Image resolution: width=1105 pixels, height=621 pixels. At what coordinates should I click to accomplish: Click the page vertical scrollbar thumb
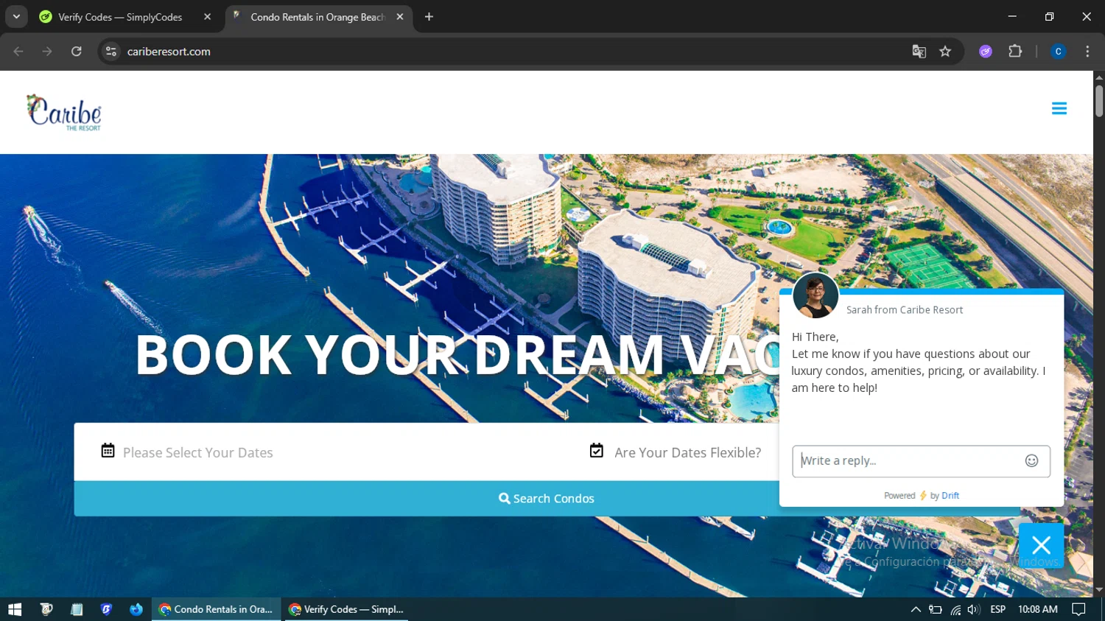coord(1099,101)
